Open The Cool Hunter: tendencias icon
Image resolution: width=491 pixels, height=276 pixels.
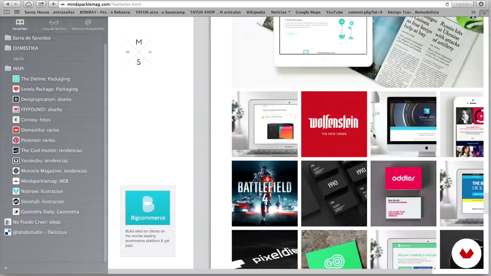pos(16,150)
